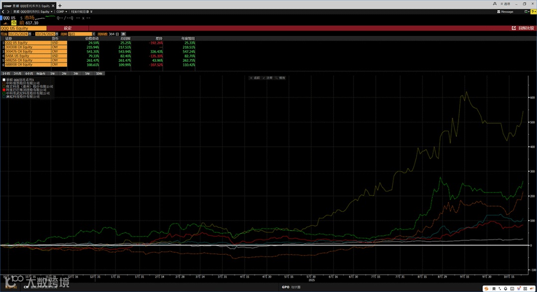537x292 pixels.
Task: Toggle 阿里巴巴集团 red legend series
Action: coord(24,90)
